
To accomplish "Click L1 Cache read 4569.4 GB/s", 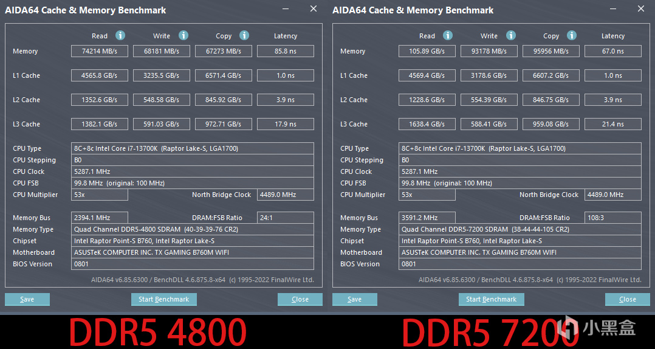I will point(427,75).
